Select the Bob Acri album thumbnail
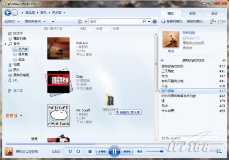 tap(58, 48)
